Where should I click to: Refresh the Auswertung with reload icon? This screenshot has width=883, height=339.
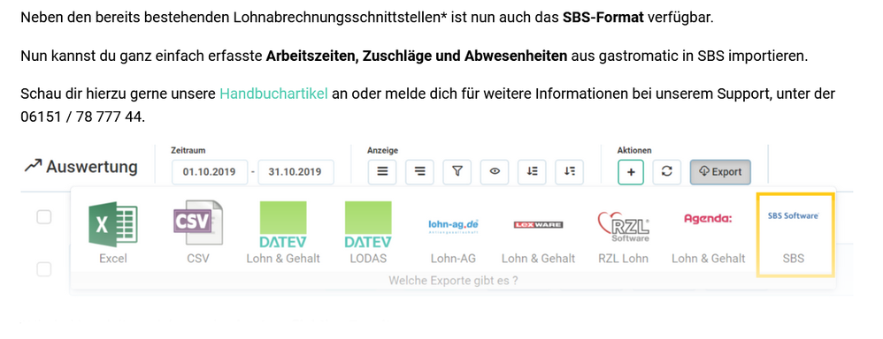coord(667,172)
